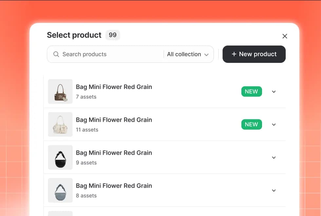The width and height of the screenshot is (321, 216).
Task: Expand the 8 assets product row
Action: click(274, 190)
